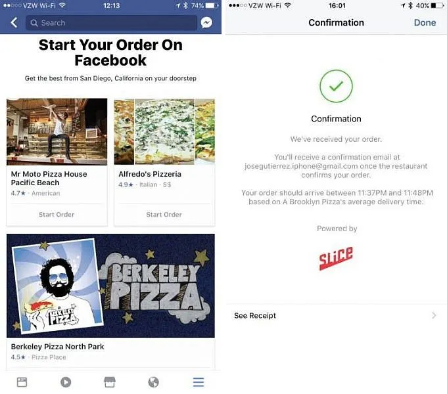Tap Done on the Confirmation screen
This screenshot has height=394, width=447.
[425, 22]
